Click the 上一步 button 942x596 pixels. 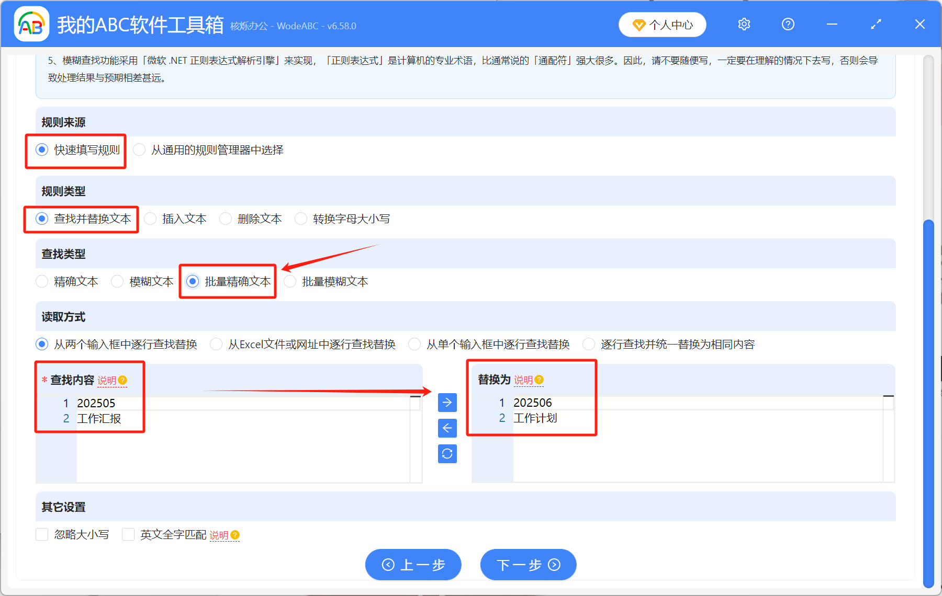413,565
